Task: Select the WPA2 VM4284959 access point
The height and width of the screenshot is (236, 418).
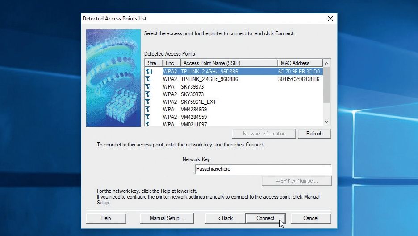Action: [234, 117]
